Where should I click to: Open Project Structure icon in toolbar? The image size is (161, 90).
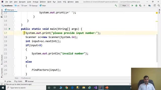point(149,5)
